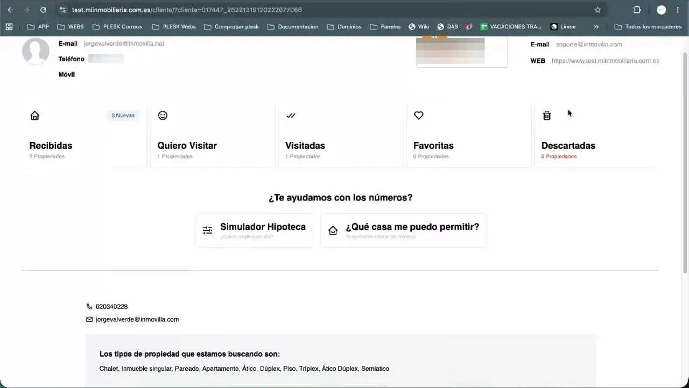Viewport: 689px width, 388px height.
Task: Open the Chrome profile avatar
Action: click(662, 10)
